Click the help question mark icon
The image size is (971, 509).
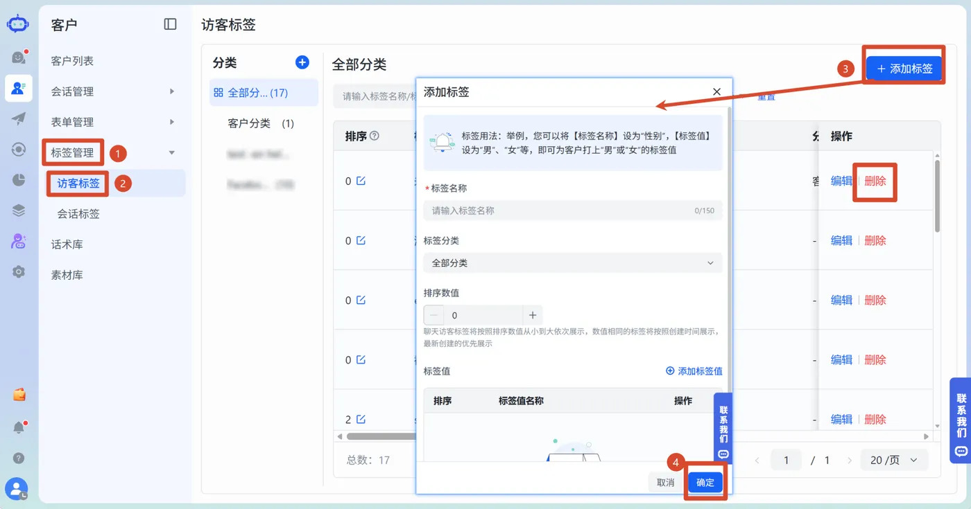19,458
